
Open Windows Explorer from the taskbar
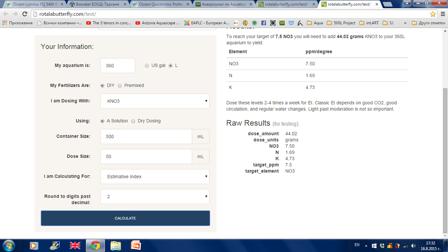[x=115, y=245]
